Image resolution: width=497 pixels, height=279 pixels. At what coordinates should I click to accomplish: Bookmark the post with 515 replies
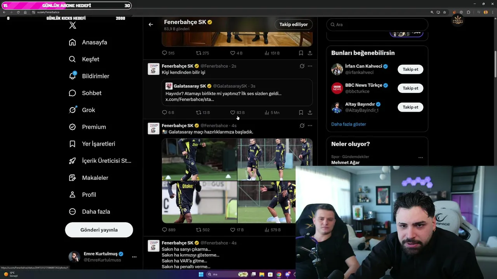[x=301, y=53]
